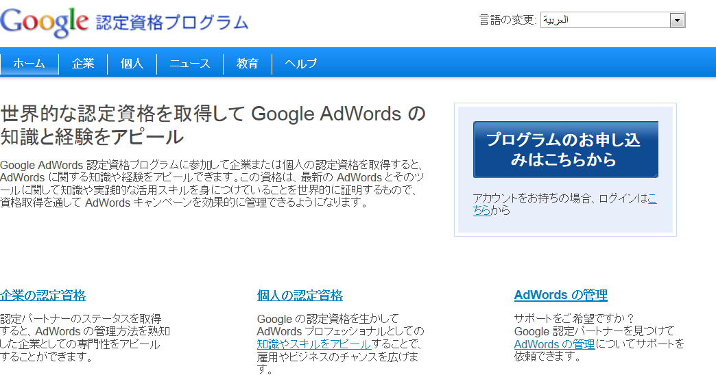This screenshot has width=716, height=375.
Task: Click the text サポートをご希望ですか？
Action: 575,318
